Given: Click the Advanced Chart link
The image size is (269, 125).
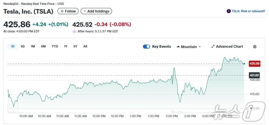Looking at the screenshot, I should point(229,47).
